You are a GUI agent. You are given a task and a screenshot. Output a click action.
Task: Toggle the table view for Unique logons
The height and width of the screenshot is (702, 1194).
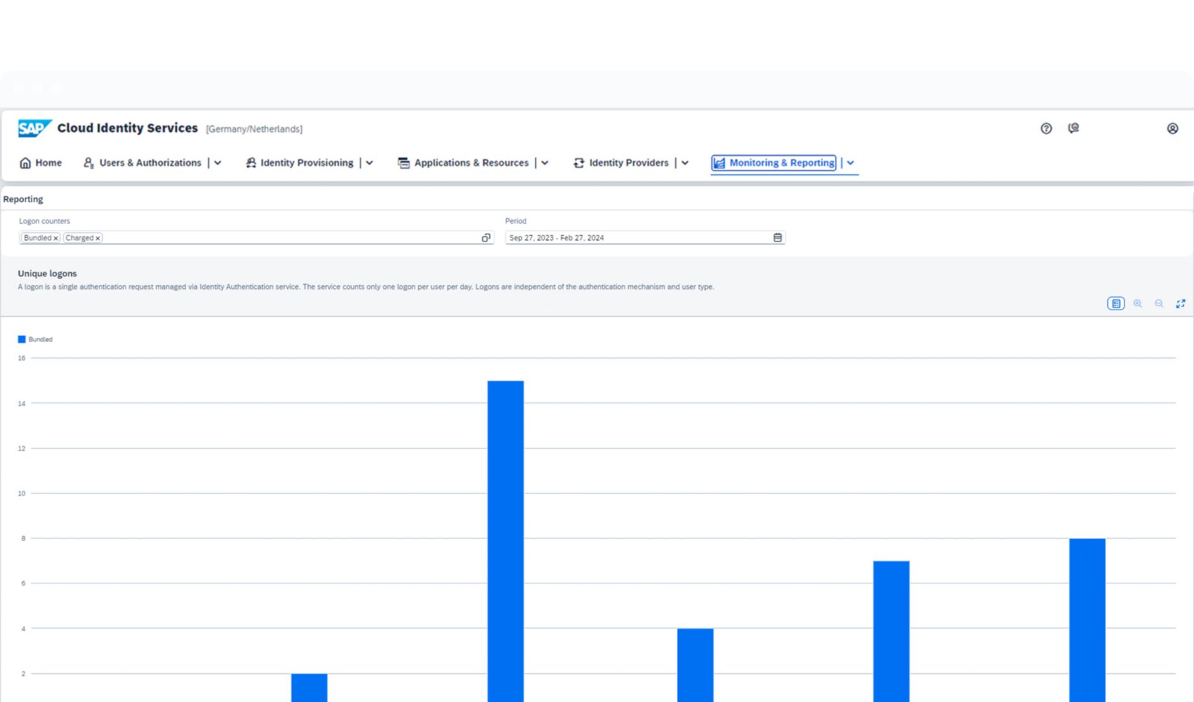(x=1116, y=303)
